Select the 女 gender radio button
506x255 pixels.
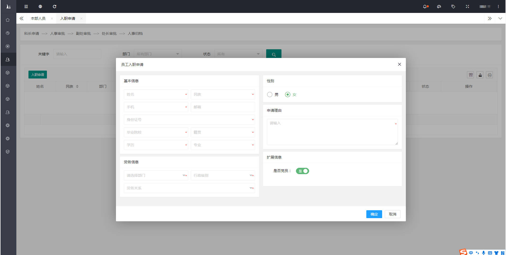tap(288, 95)
